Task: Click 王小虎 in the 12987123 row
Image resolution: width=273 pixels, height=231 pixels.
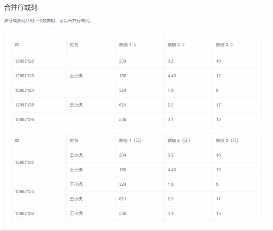Action: 76,75
